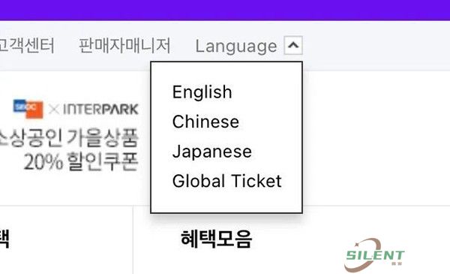The height and width of the screenshot is (274, 450).
Task: Click the empty padding below Global Ticket
Action: (x=226, y=201)
